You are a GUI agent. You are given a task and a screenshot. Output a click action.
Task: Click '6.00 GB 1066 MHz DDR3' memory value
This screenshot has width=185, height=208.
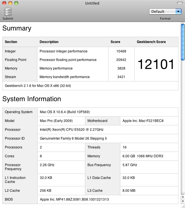pos(143,156)
